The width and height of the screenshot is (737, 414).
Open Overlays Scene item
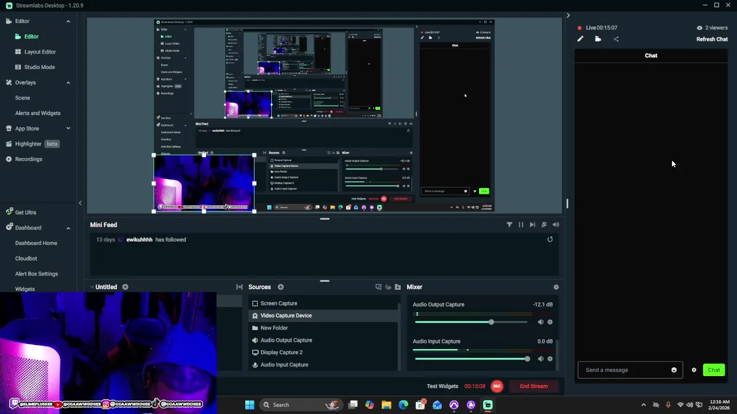tap(22, 98)
